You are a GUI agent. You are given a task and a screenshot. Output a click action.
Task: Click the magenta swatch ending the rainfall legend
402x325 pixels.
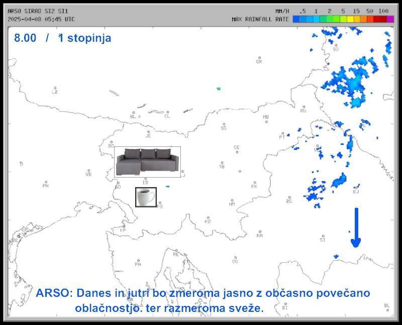click(390, 19)
